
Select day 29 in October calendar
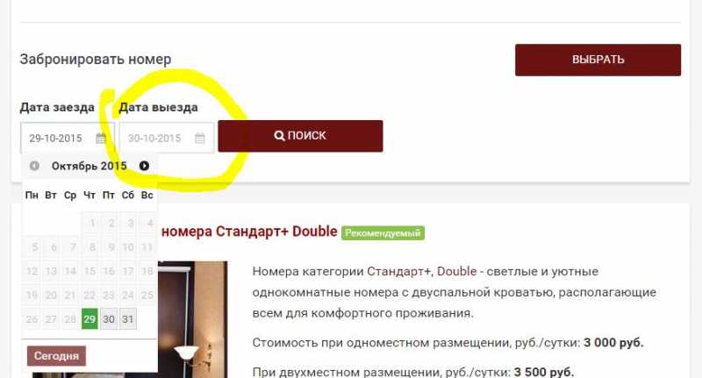click(90, 319)
